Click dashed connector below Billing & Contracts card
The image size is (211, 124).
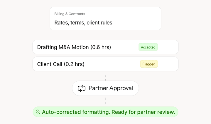pos(106,35)
